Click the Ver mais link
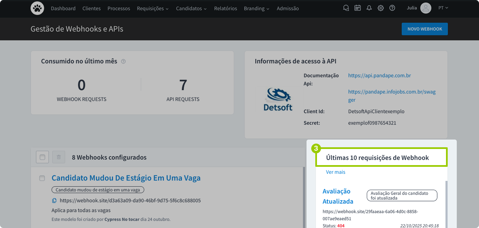The width and height of the screenshot is (479, 228). (336, 172)
